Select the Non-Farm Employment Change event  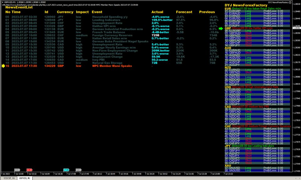pyautogui.click(x=115, y=51)
